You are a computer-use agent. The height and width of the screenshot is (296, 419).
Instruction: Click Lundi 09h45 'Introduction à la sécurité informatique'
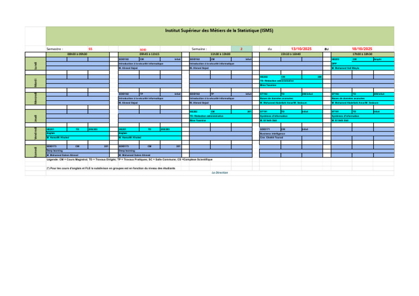coord(149,64)
